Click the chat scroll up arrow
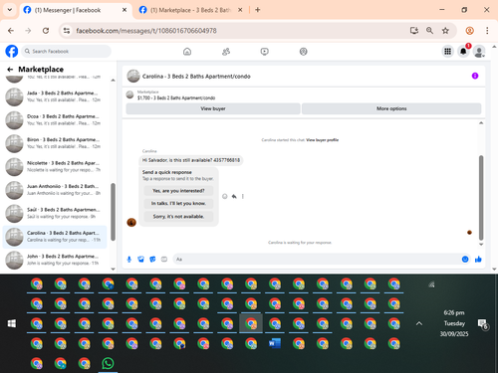498x373 pixels. (x=481, y=123)
